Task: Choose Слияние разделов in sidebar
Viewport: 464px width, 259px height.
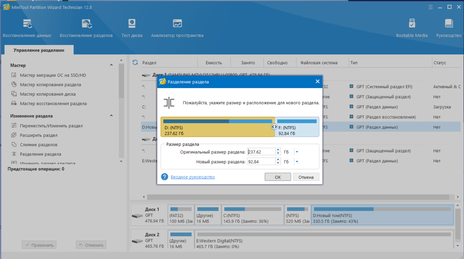Action: click(39, 145)
